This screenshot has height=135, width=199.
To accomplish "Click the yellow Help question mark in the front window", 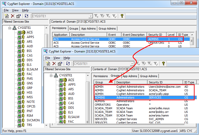I will (163, 64).
